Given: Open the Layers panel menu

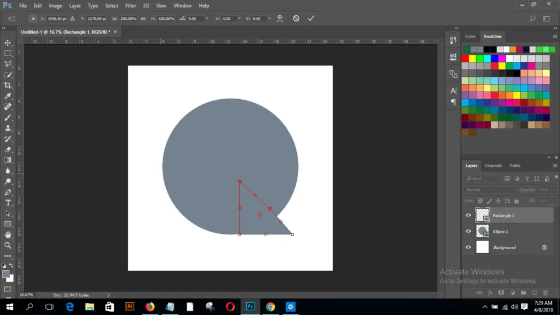Looking at the screenshot, I should click(555, 166).
